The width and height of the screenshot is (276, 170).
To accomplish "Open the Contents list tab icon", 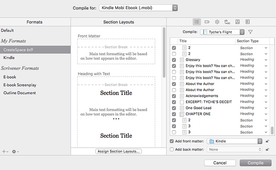I will (x=197, y=22).
